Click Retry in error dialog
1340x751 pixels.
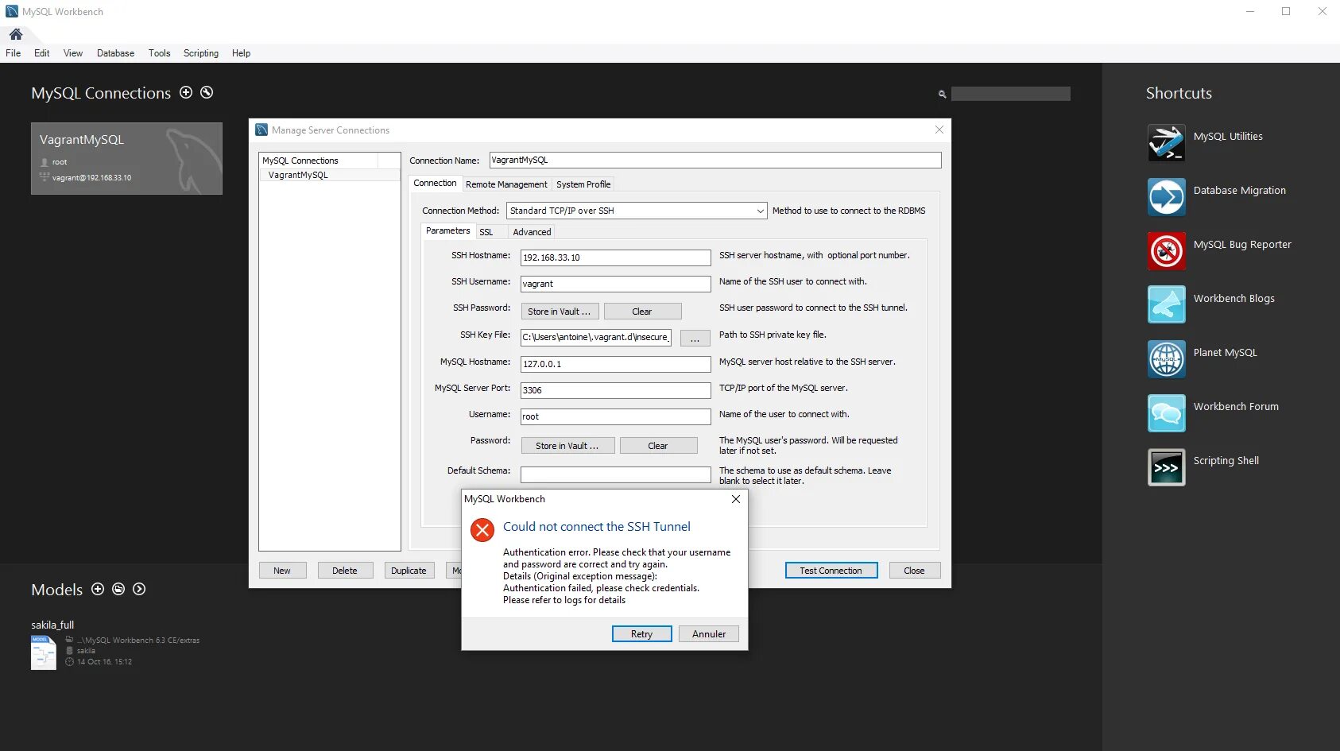click(x=642, y=634)
